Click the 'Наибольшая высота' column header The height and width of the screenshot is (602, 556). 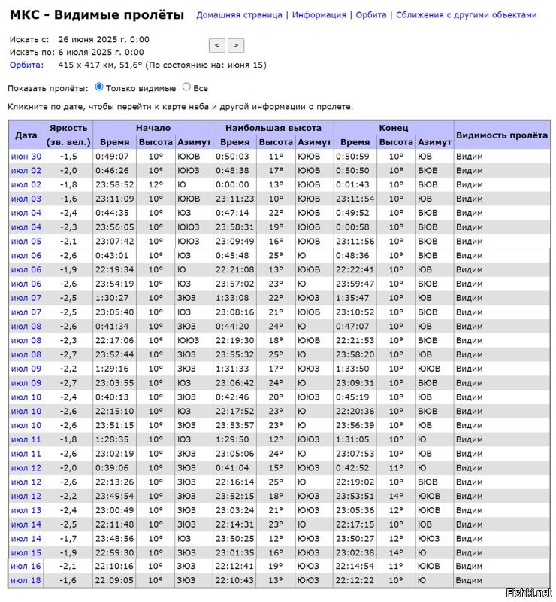273,128
